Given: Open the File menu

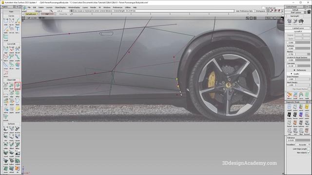Looking at the screenshot, I should (x=29, y=8).
